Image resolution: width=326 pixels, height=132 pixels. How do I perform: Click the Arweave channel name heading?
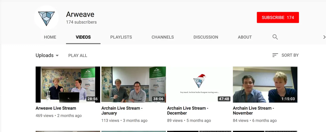click(x=80, y=14)
